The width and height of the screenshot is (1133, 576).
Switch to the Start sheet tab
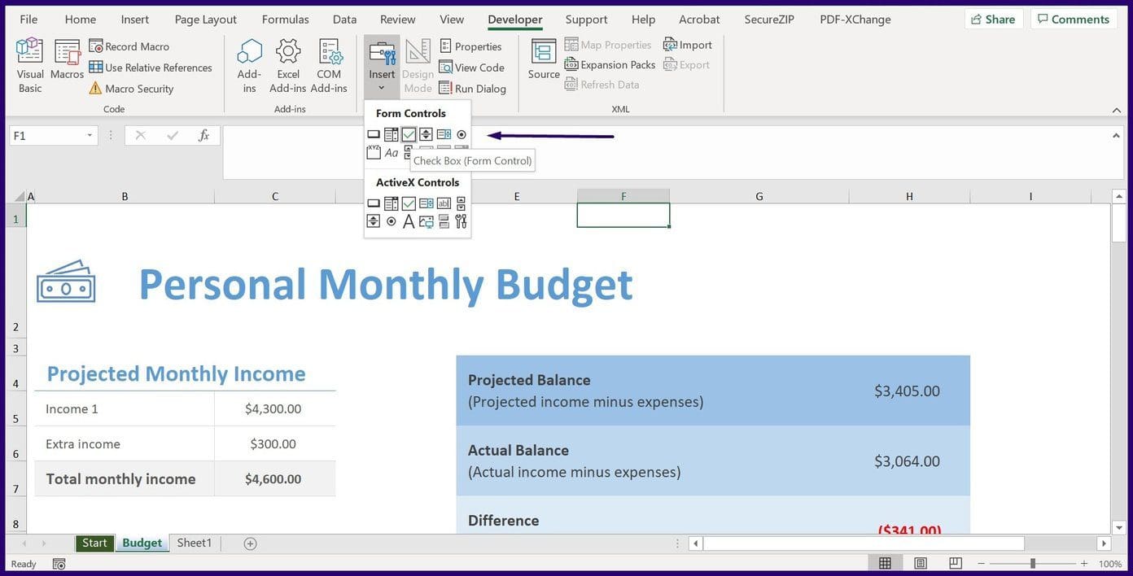94,543
